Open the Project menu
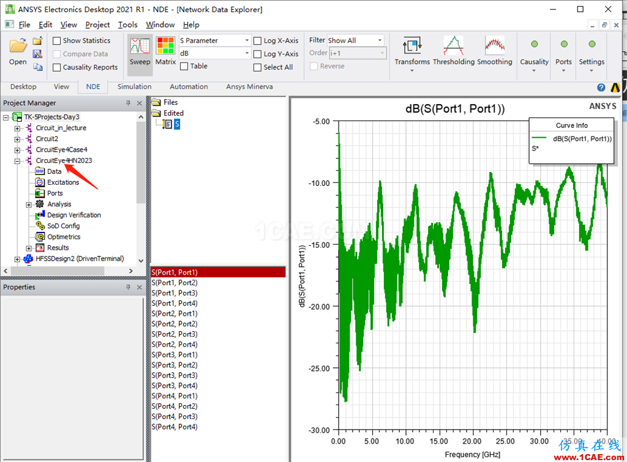The width and height of the screenshot is (627, 462). (x=97, y=24)
